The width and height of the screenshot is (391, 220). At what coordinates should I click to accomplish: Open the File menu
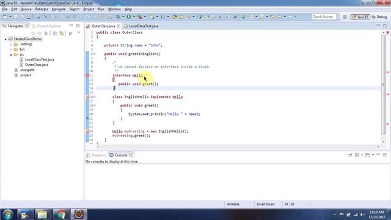coord(5,9)
